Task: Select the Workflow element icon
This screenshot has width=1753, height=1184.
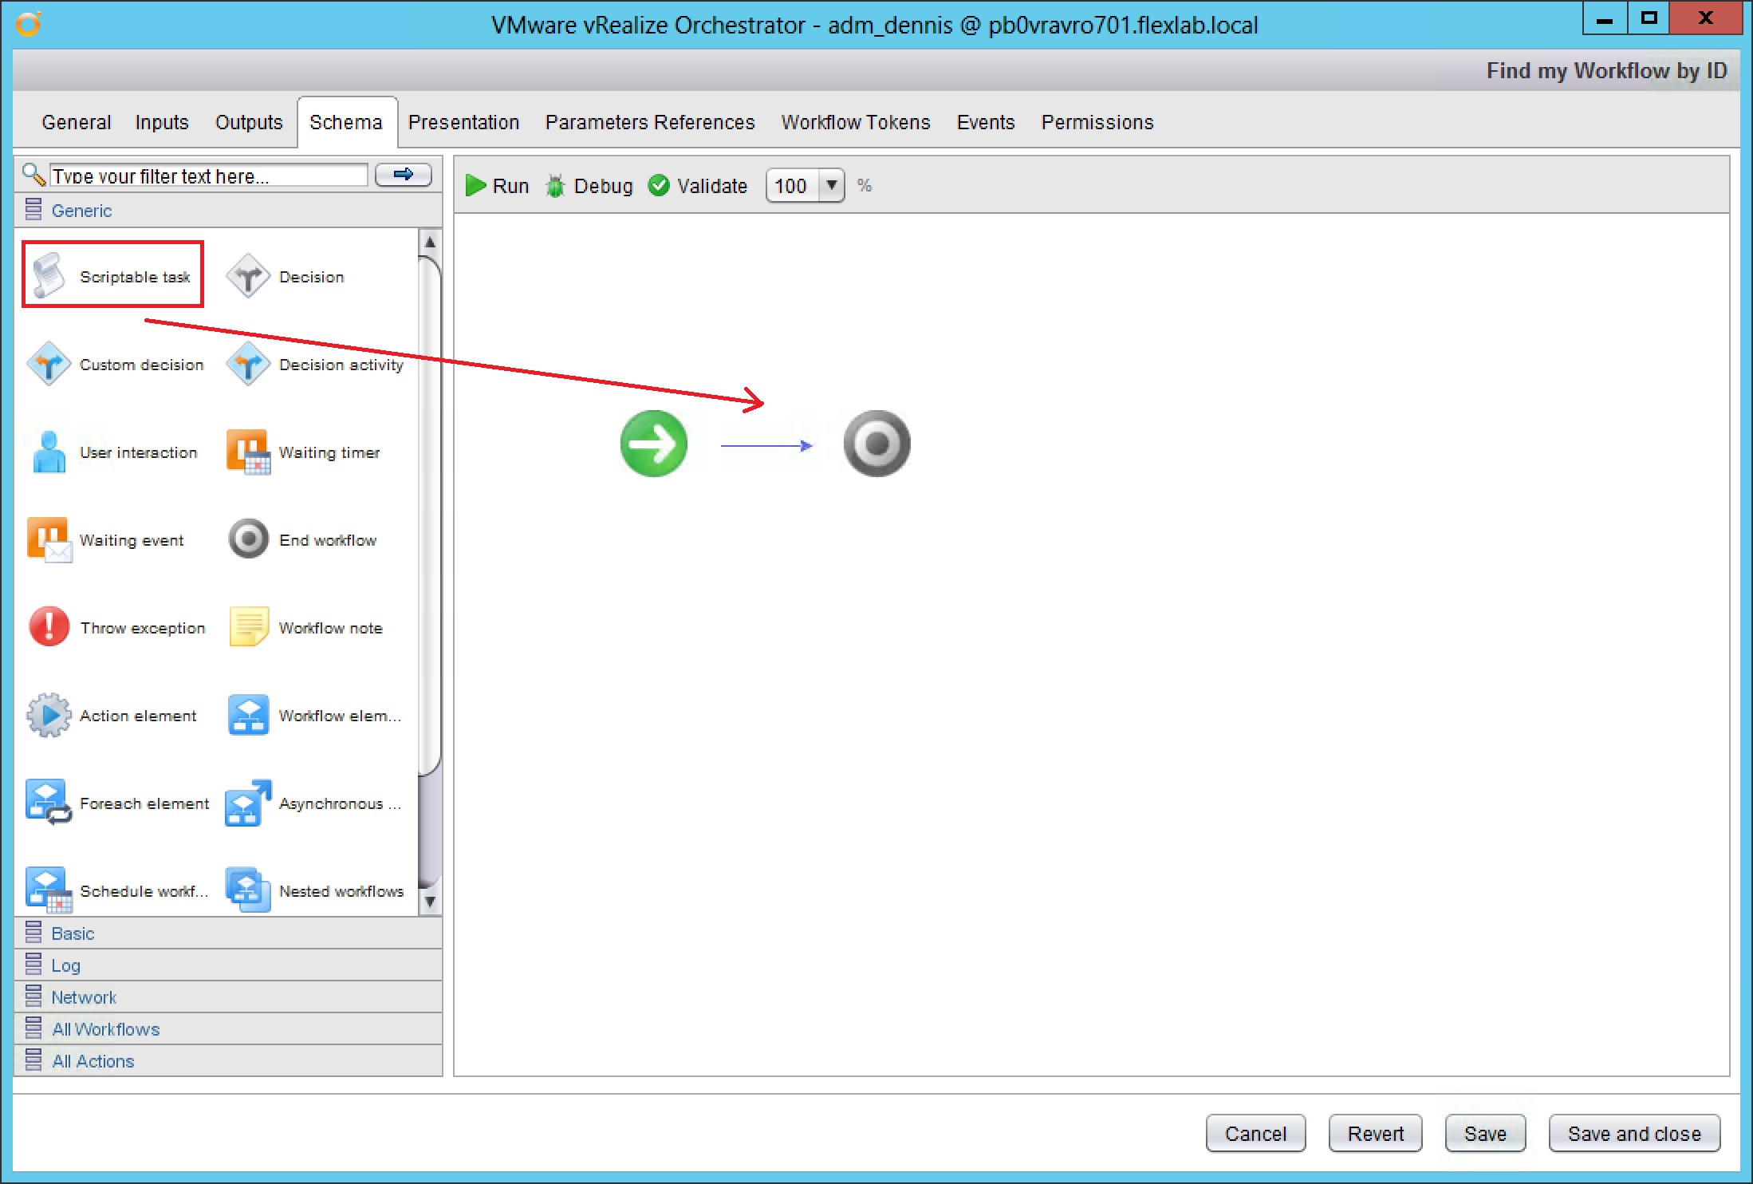Action: (x=248, y=716)
